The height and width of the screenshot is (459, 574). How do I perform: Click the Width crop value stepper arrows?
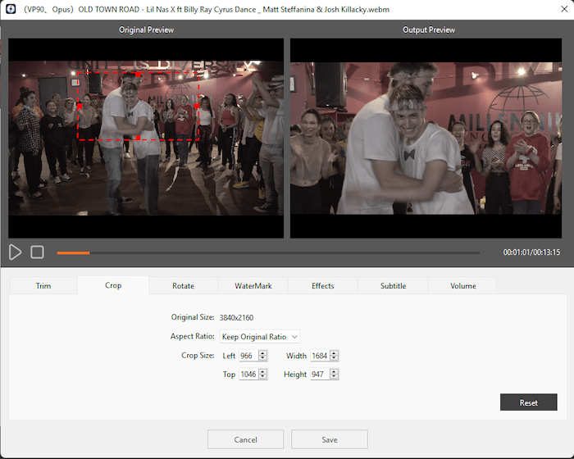334,356
